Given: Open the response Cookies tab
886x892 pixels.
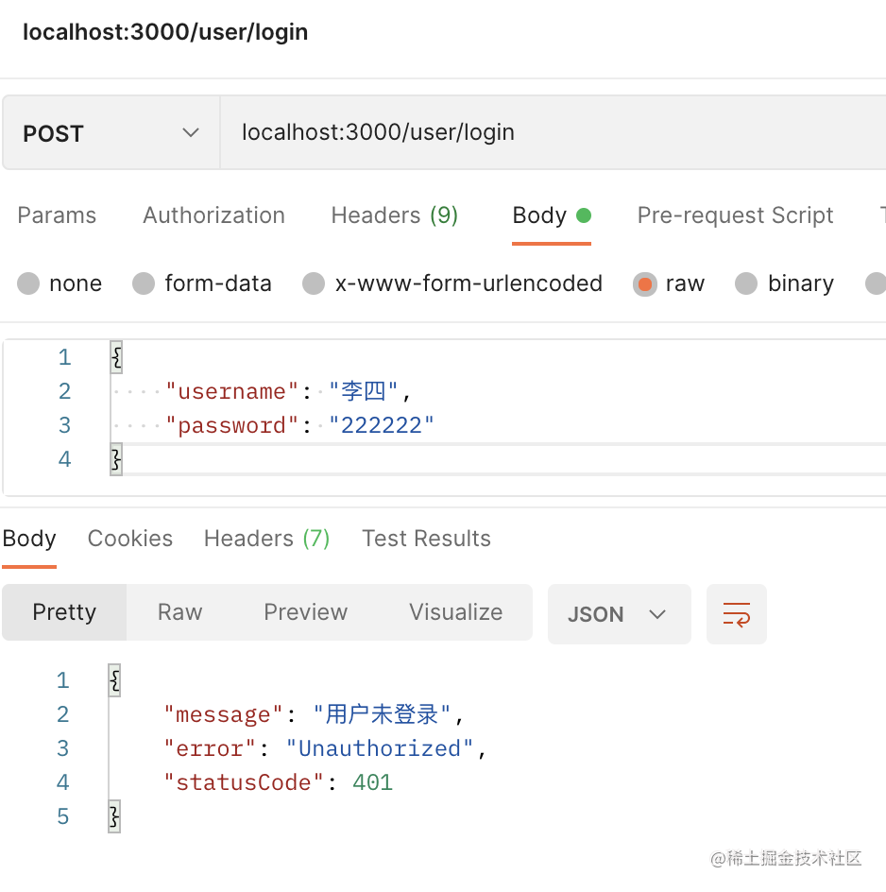Looking at the screenshot, I should pos(130,539).
